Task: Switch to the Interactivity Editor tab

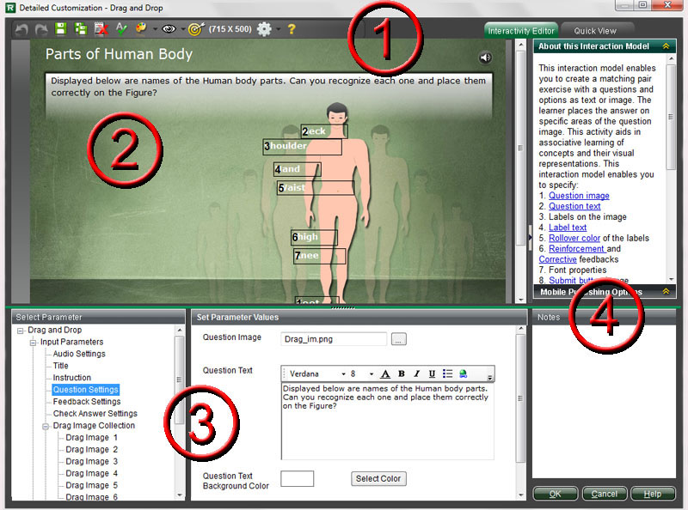Action: (521, 31)
